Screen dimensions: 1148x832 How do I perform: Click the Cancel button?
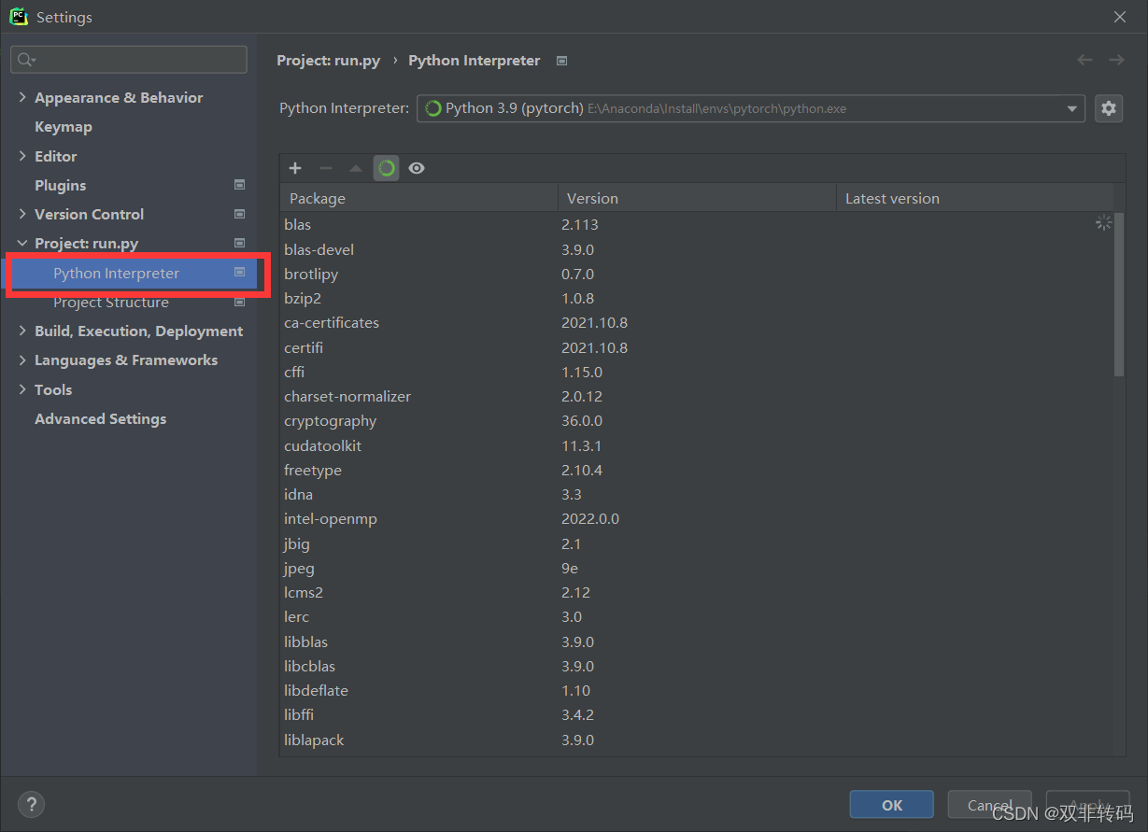(989, 805)
